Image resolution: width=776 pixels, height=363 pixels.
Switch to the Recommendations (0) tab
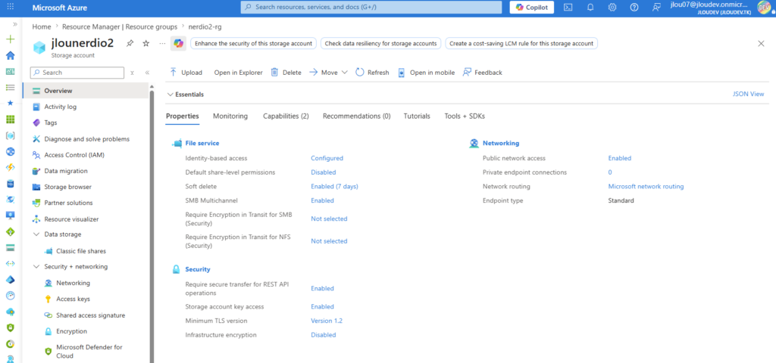[356, 116]
